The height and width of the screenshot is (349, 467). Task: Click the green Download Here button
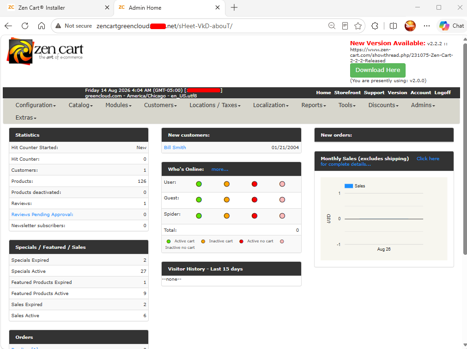tap(378, 70)
